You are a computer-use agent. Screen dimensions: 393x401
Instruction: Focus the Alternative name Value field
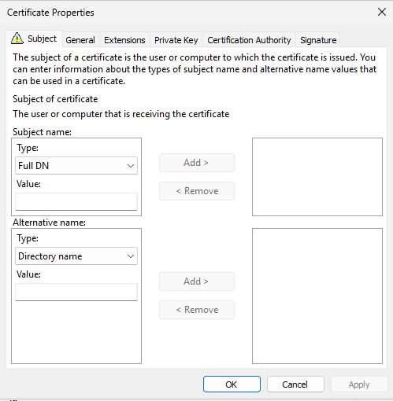point(76,292)
